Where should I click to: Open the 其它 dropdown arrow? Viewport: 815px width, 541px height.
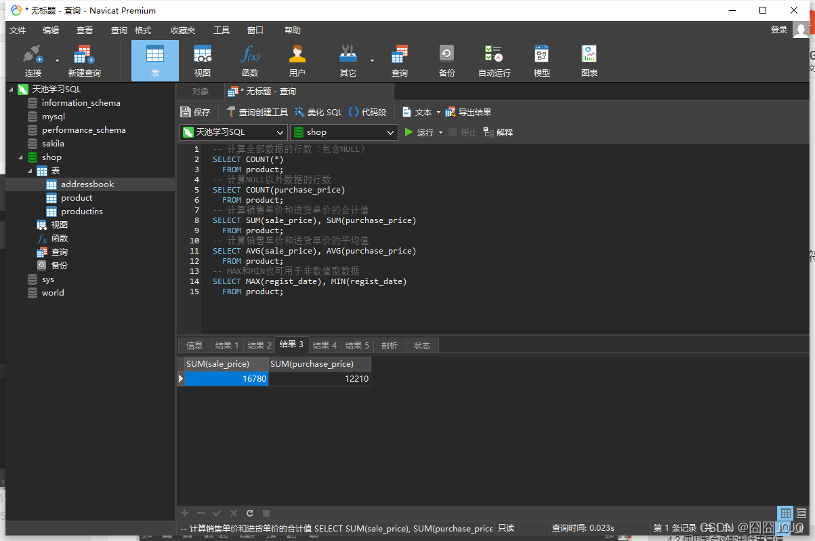click(372, 61)
